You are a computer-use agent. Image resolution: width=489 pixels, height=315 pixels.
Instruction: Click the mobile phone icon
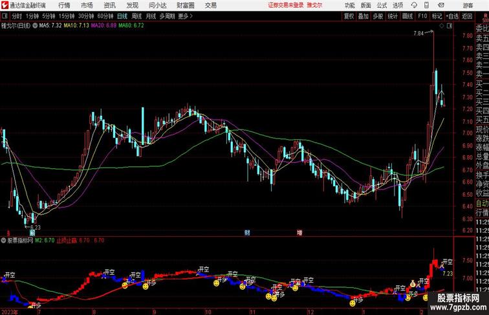(427, 5)
